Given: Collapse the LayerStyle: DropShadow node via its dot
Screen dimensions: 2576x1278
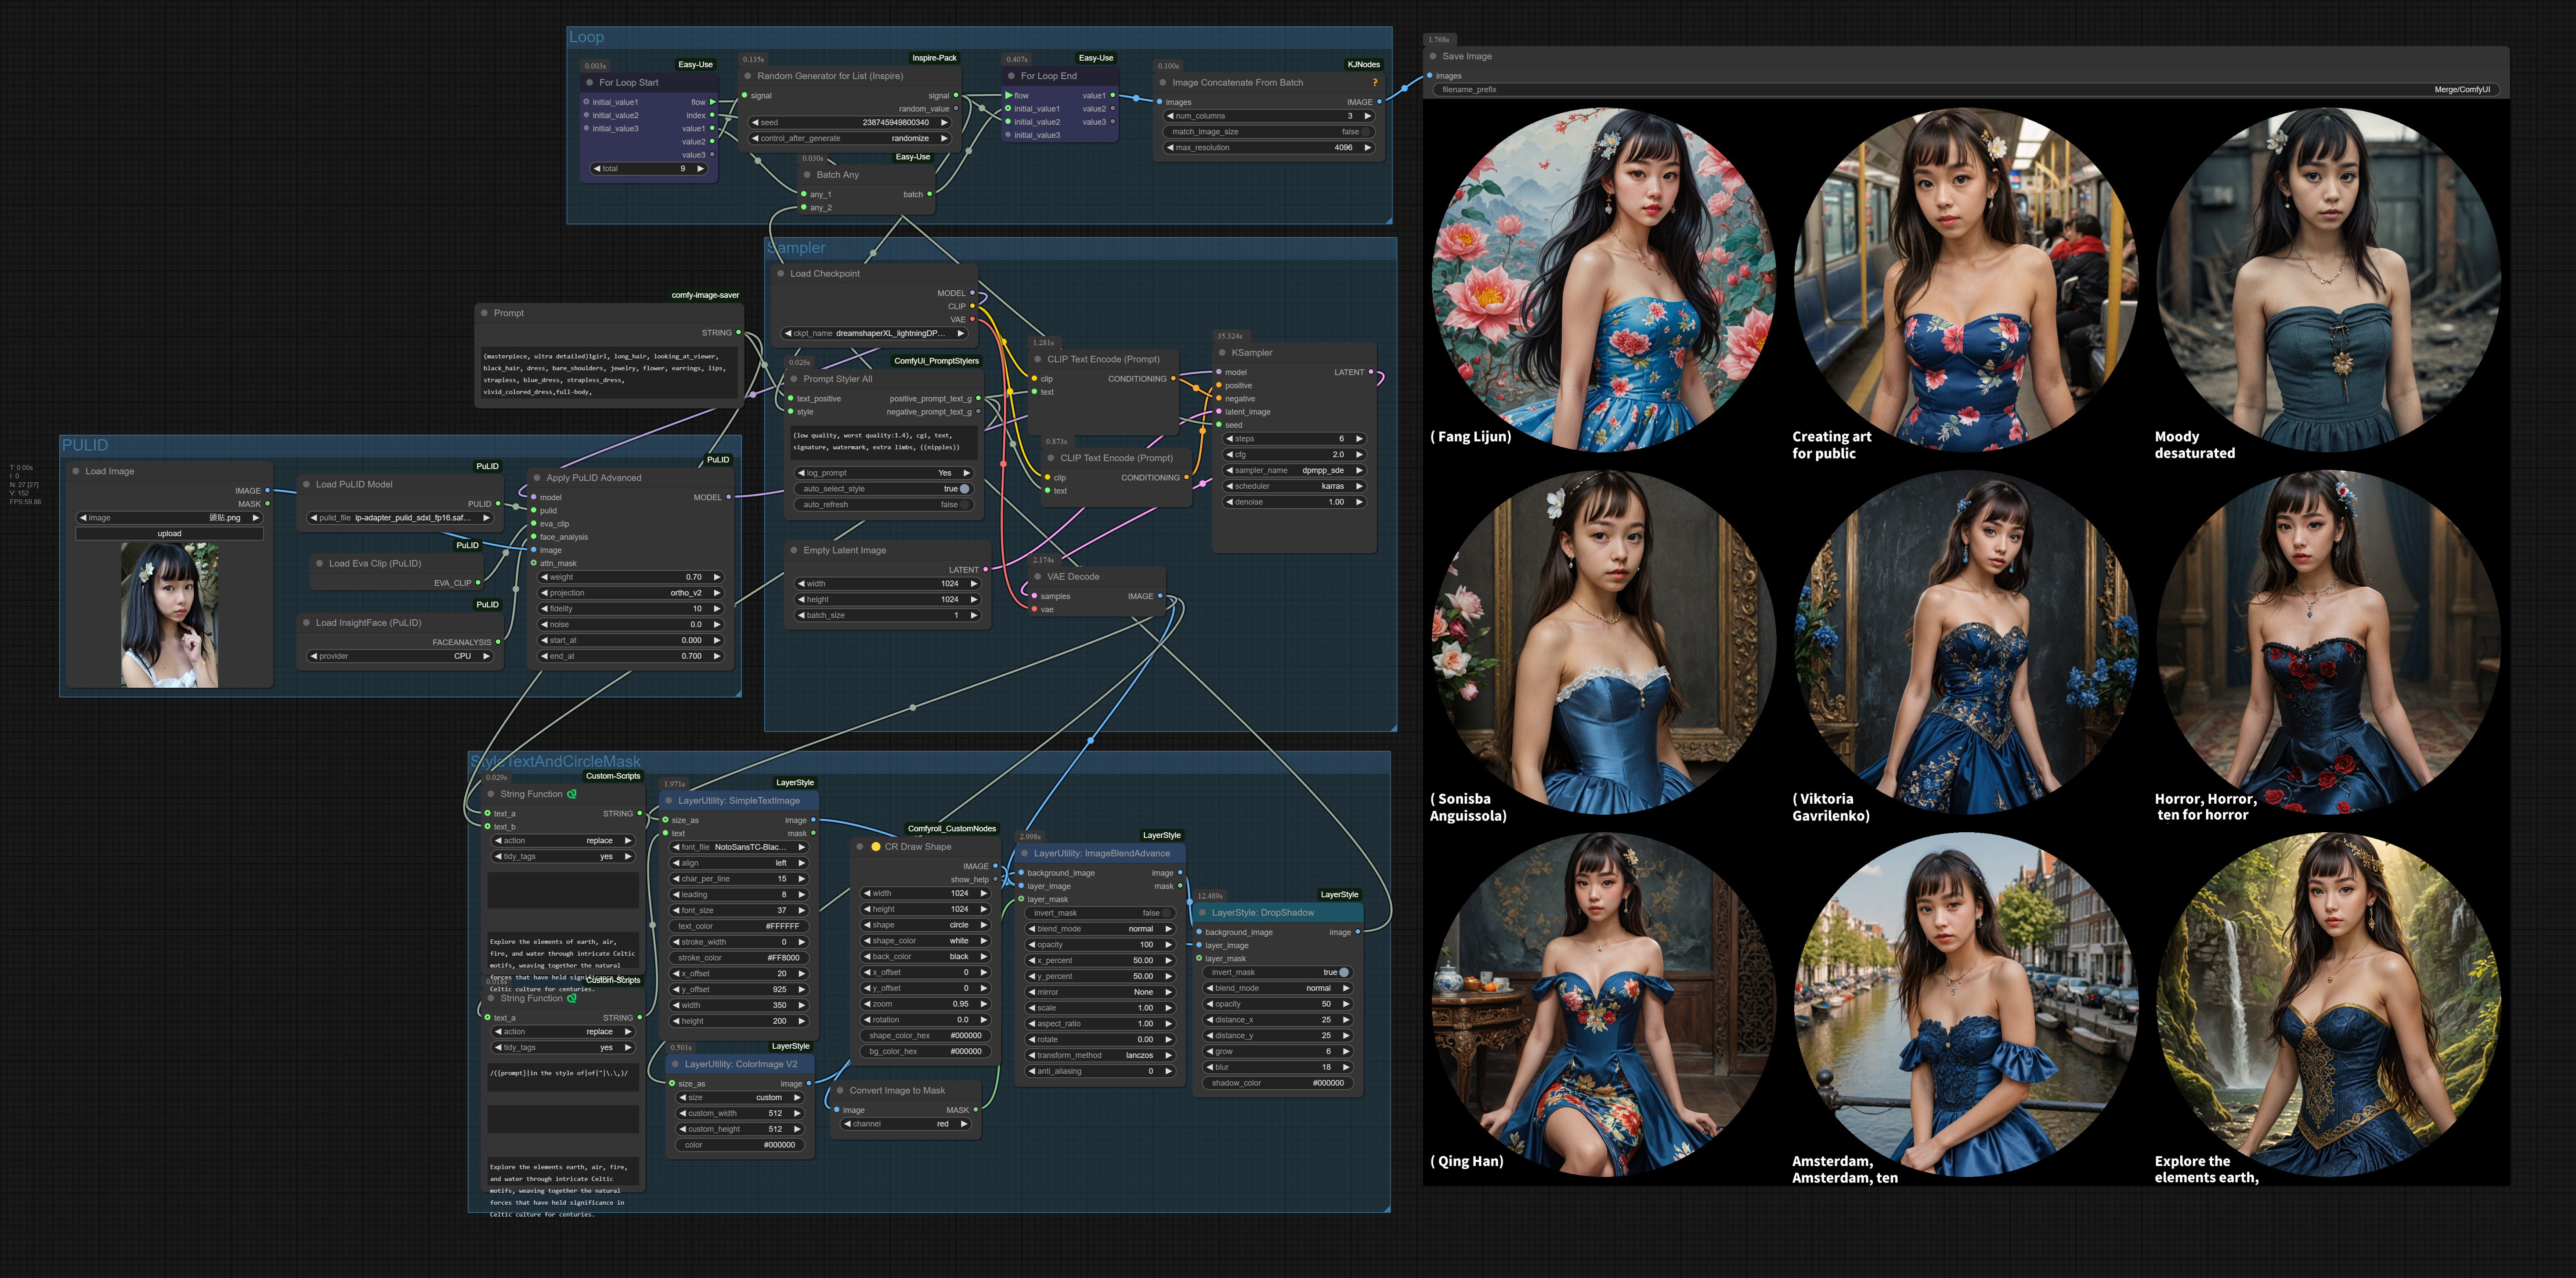Looking at the screenshot, I should [1203, 913].
